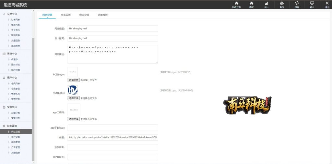Open 会员列表 in the sidebar
Image resolution: width=332 pixels, height=164 pixels.
(16, 84)
